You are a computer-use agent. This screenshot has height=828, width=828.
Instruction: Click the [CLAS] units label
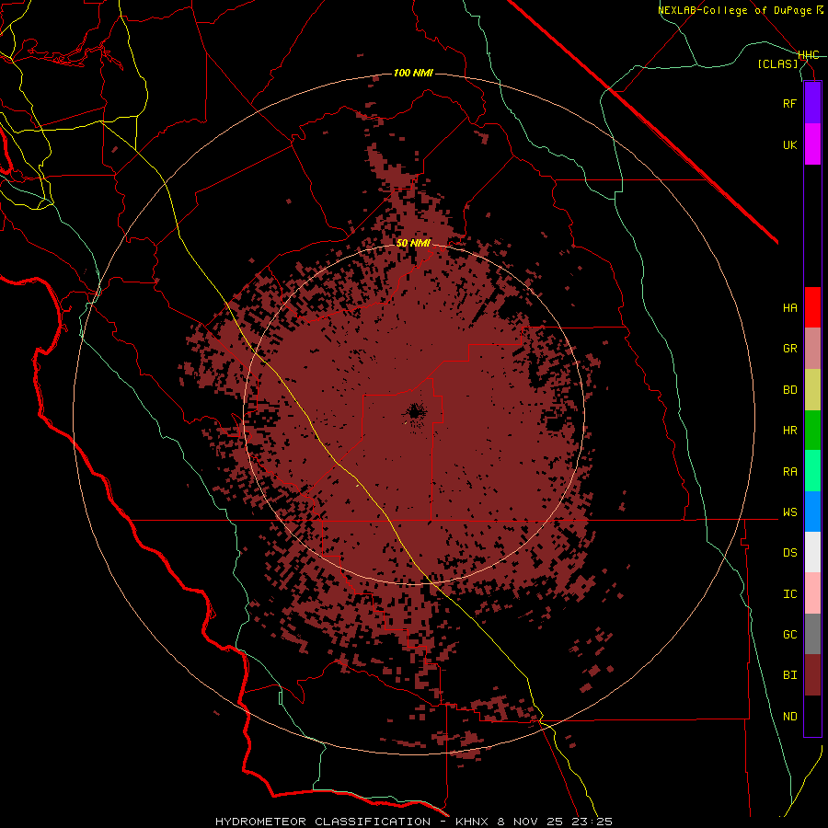(777, 63)
